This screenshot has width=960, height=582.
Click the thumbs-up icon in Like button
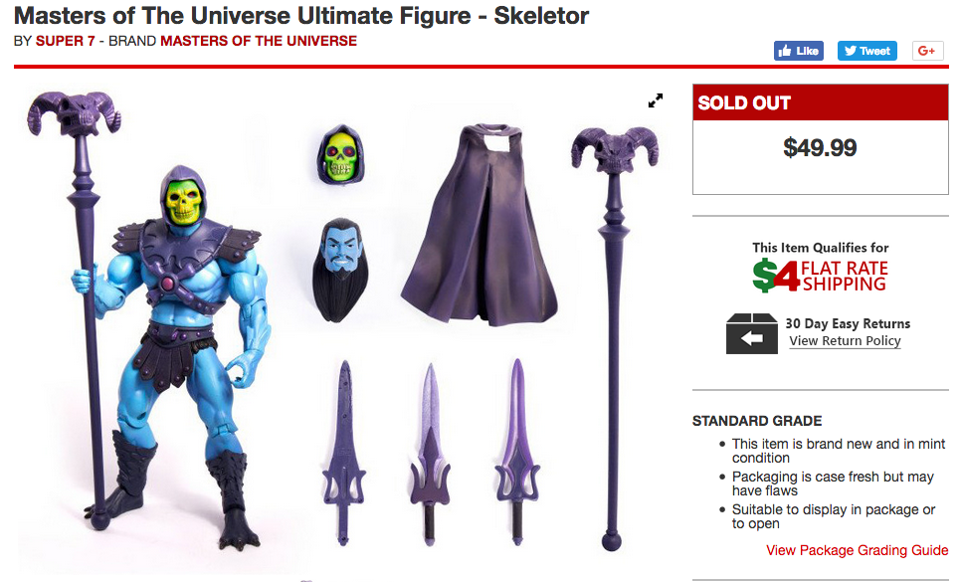785,51
